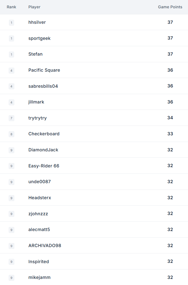
Task: Click the unde0087 player entry
Action: click(x=39, y=182)
